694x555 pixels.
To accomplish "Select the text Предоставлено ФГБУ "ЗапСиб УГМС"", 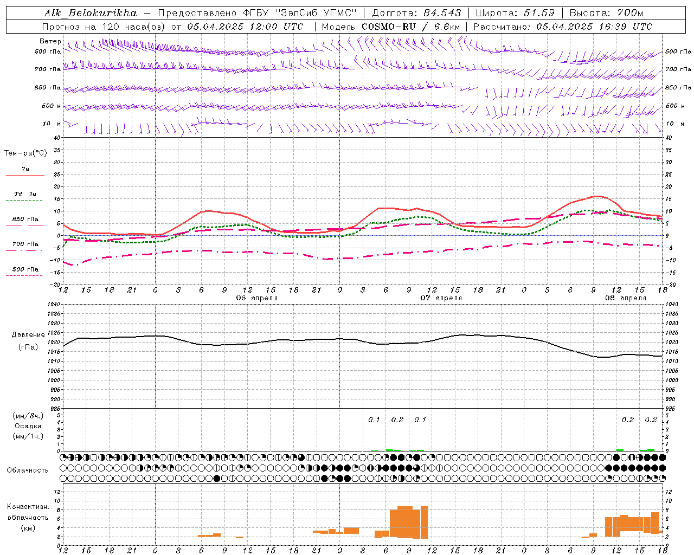I will [x=258, y=12].
